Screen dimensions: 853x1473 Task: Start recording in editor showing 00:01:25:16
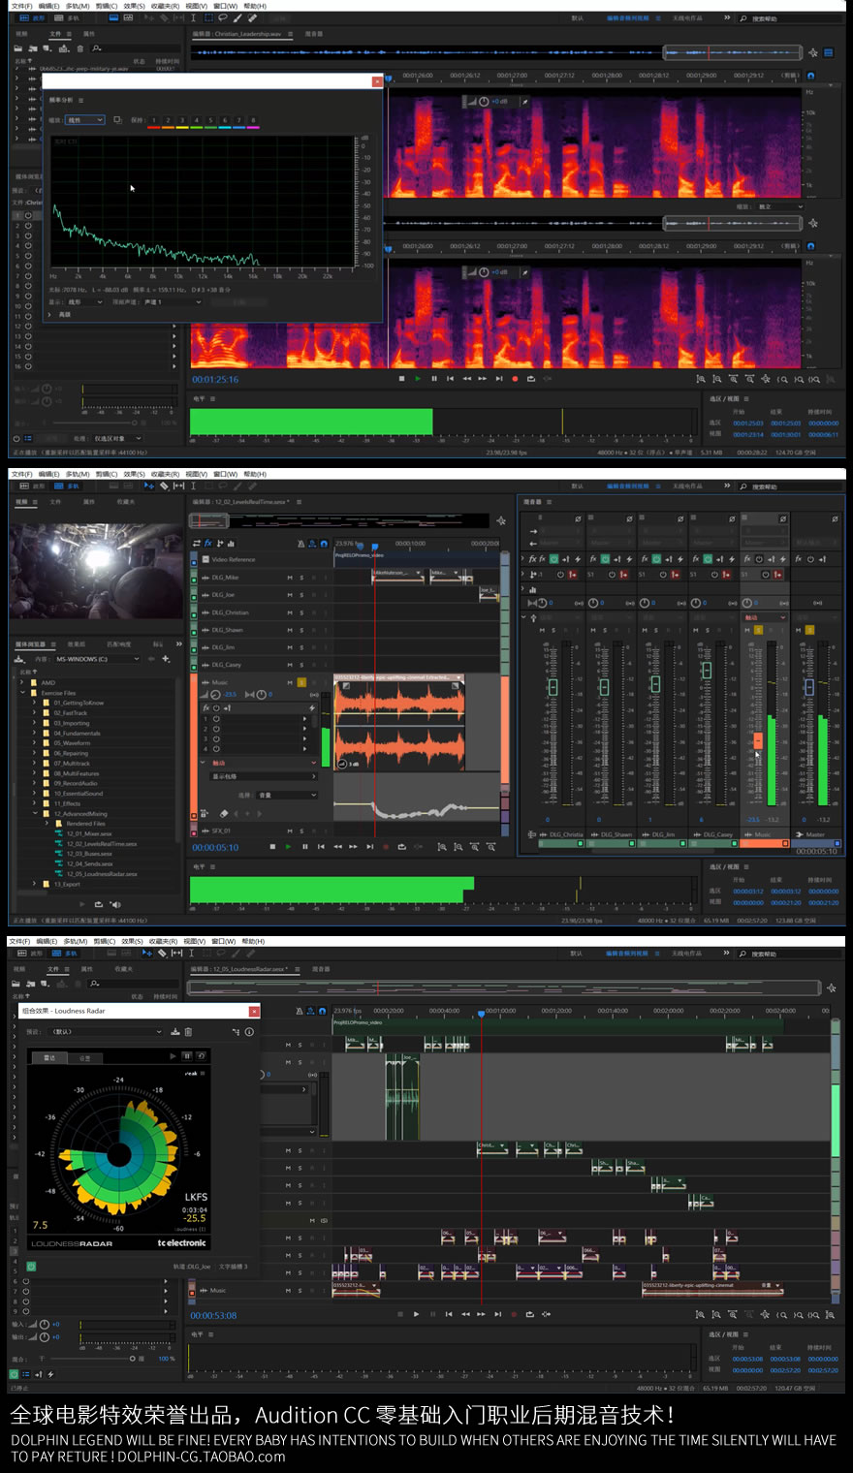(x=515, y=379)
